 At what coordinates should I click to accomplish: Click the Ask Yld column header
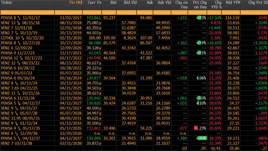[x=164, y=3]
